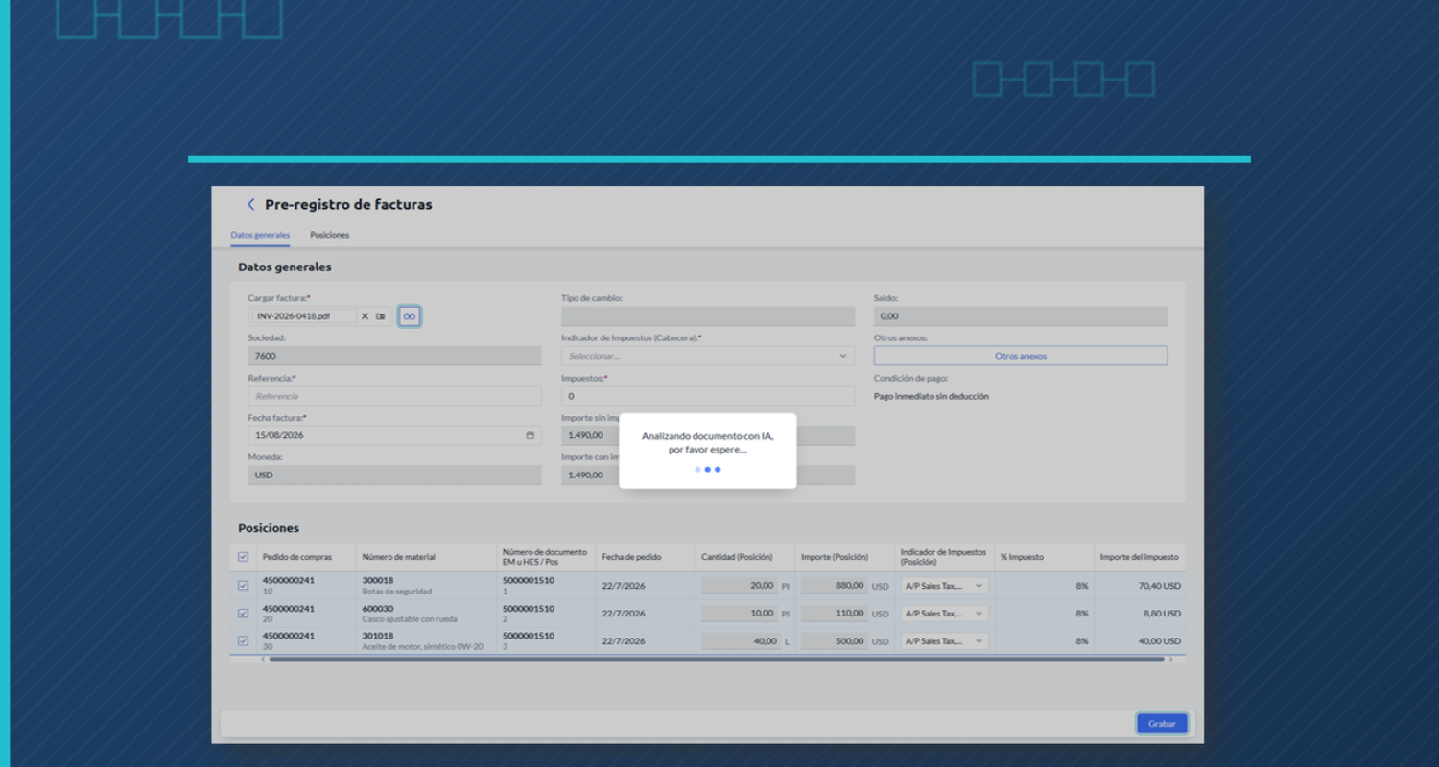Uncheck row with material 600030 Casco ajustable

(243, 614)
